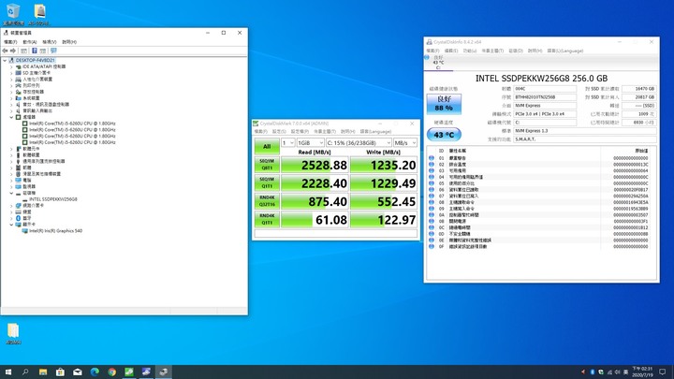The width and height of the screenshot is (674, 379).
Task: Launch Google Chrome from the taskbar
Action: (111, 372)
